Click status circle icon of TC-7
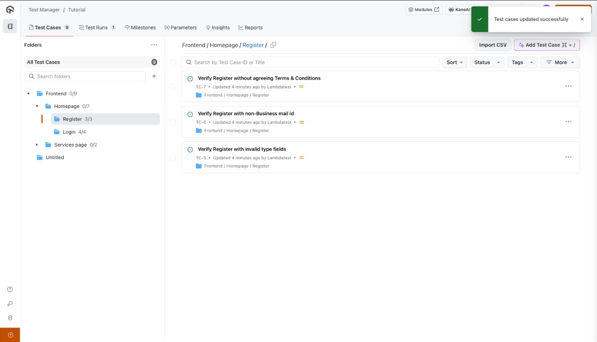597x342 pixels. click(190, 79)
